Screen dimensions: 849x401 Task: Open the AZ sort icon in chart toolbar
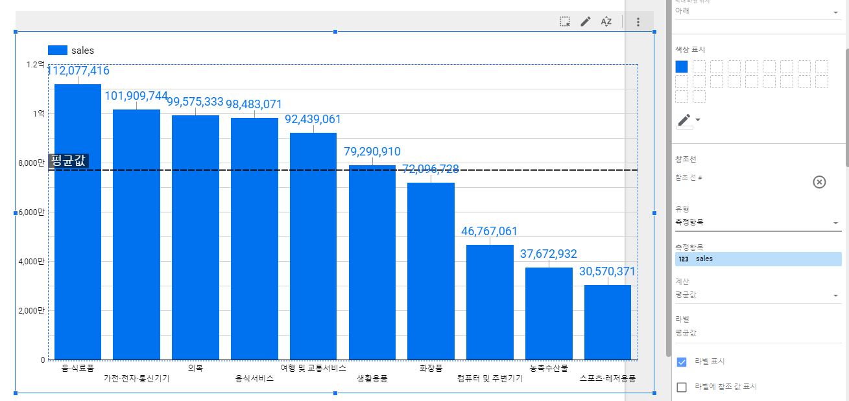(606, 21)
